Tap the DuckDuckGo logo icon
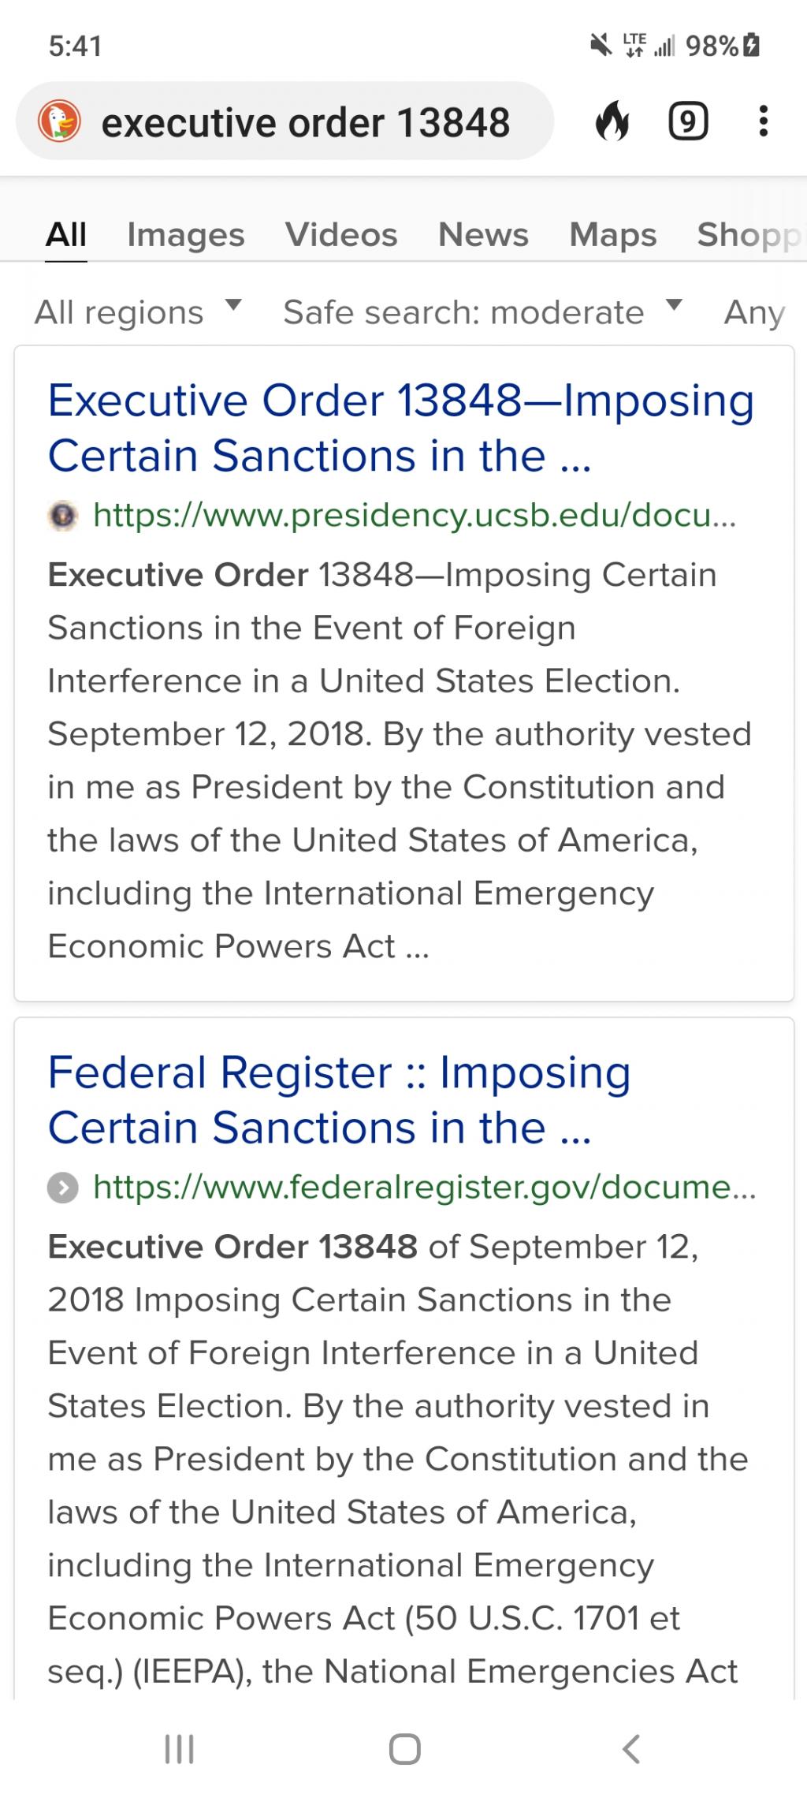The width and height of the screenshot is (807, 1794). (60, 121)
